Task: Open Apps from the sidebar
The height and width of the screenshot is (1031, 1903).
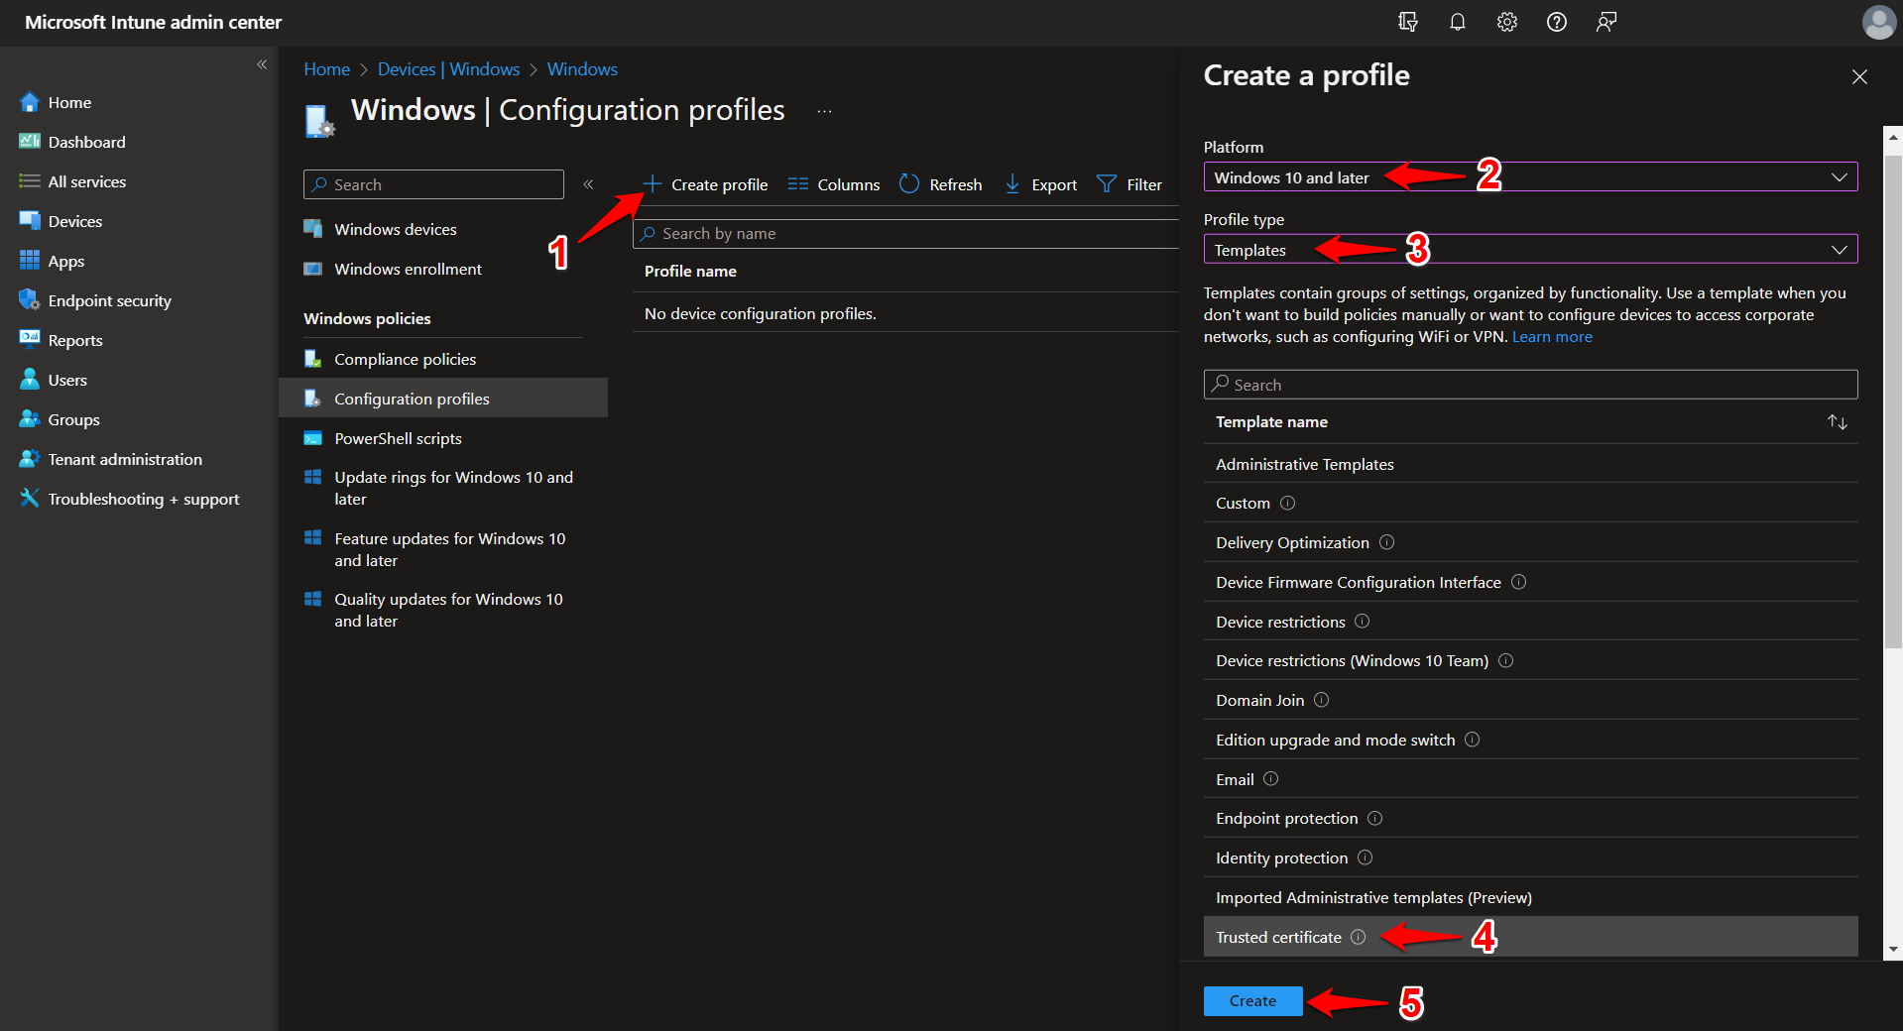Action: pyautogui.click(x=65, y=260)
